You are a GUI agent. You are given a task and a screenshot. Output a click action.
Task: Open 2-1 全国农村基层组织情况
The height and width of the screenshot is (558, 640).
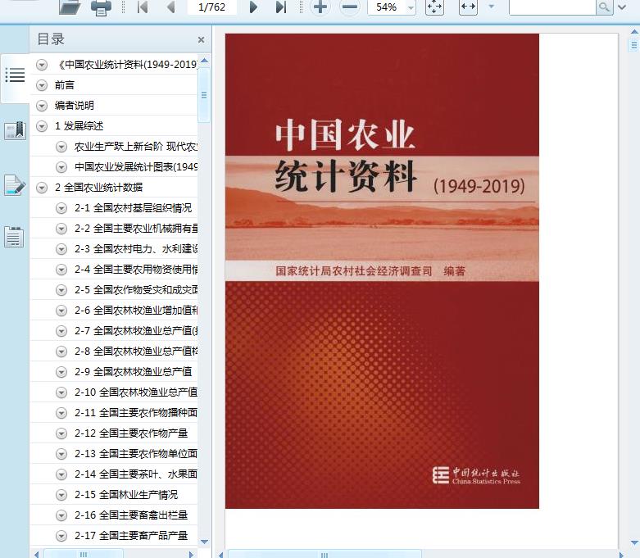(133, 208)
